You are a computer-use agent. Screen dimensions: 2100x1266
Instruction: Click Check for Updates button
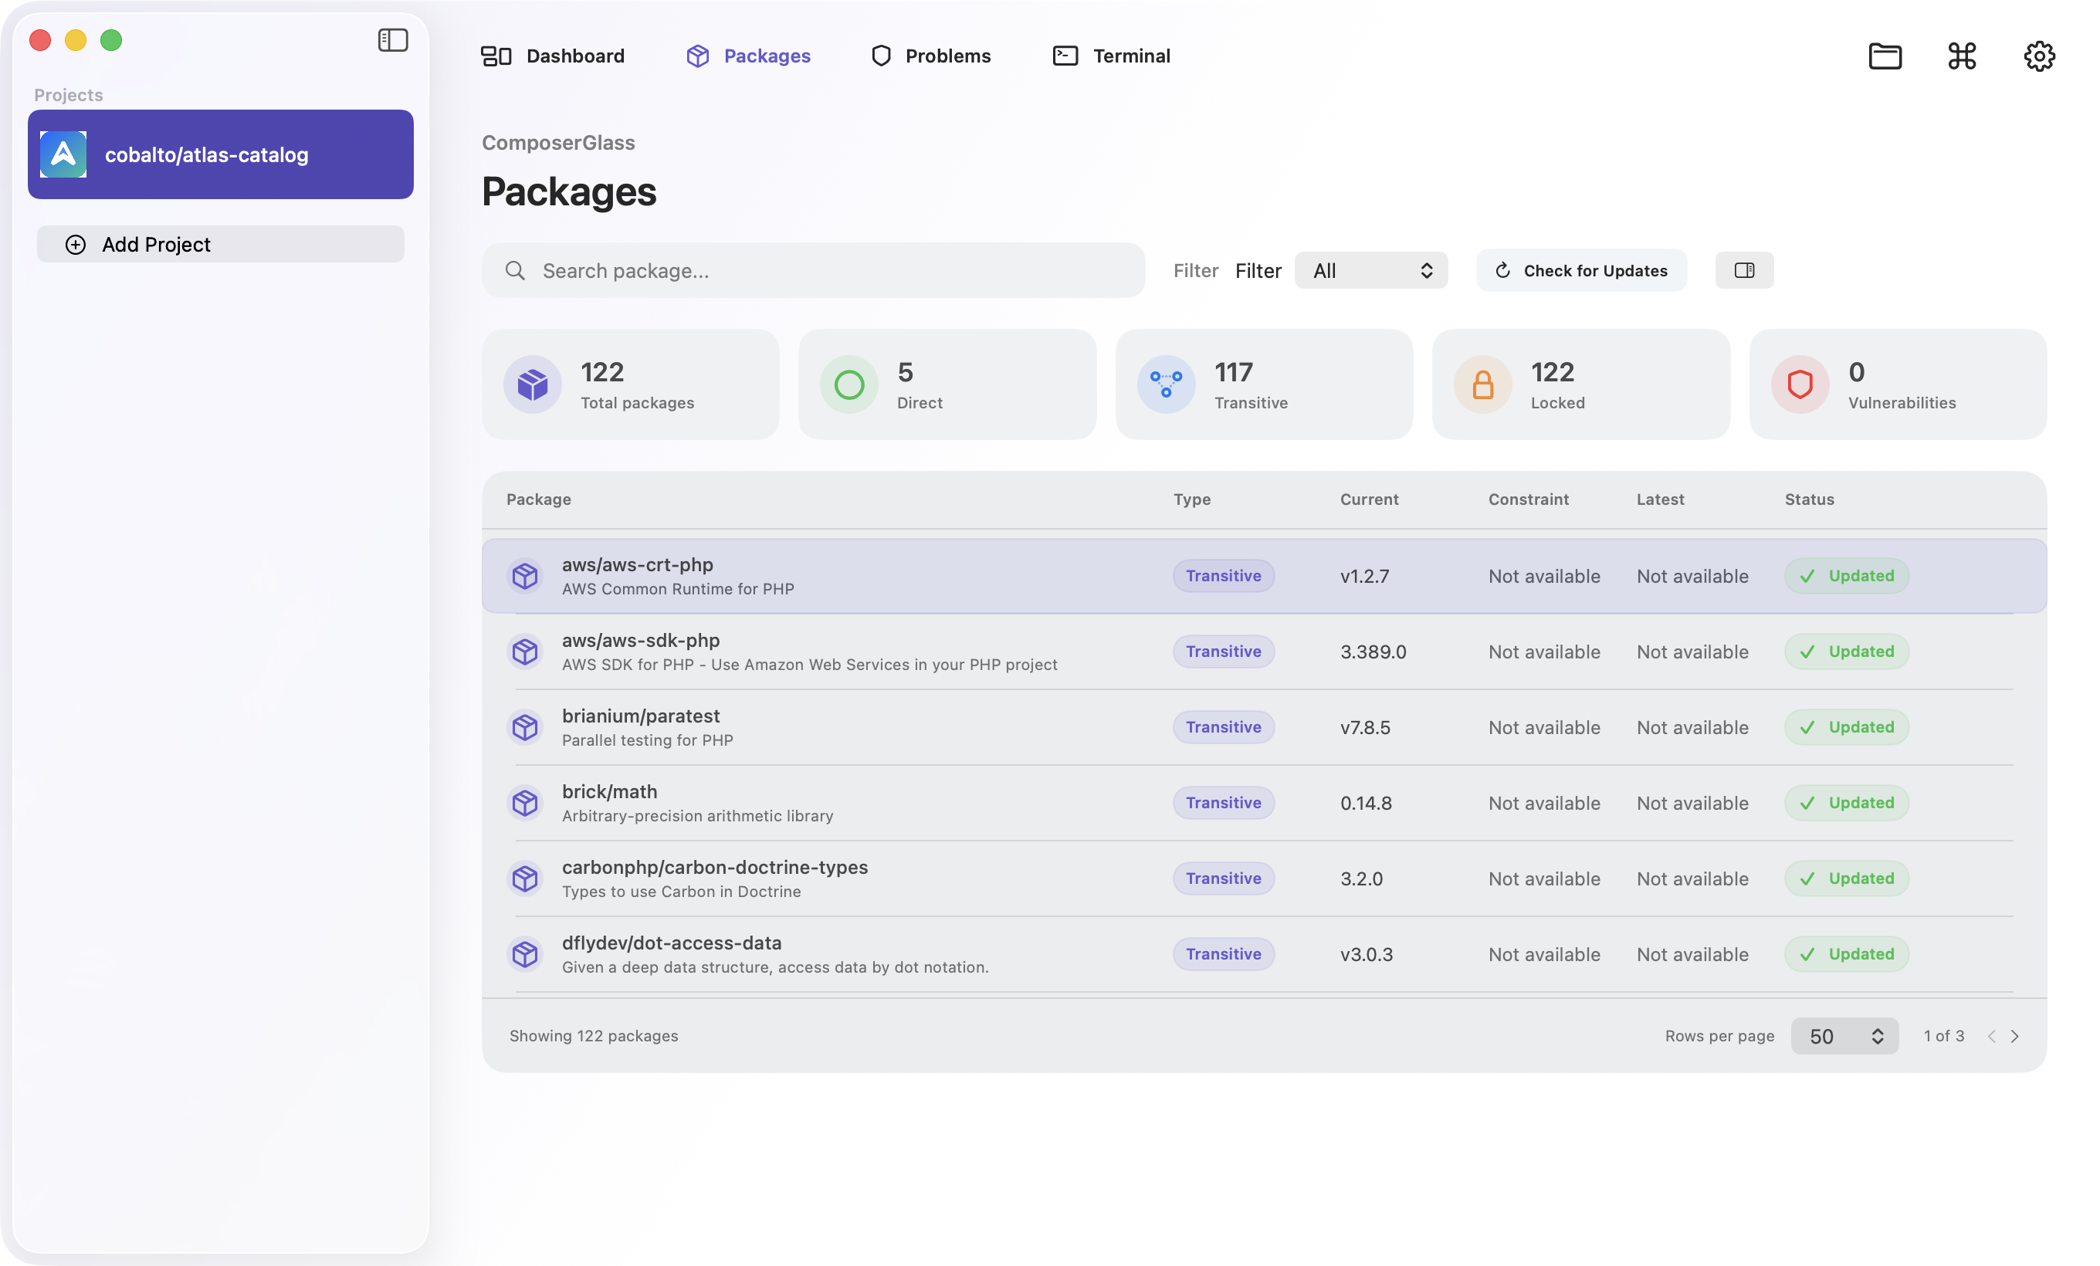point(1581,271)
